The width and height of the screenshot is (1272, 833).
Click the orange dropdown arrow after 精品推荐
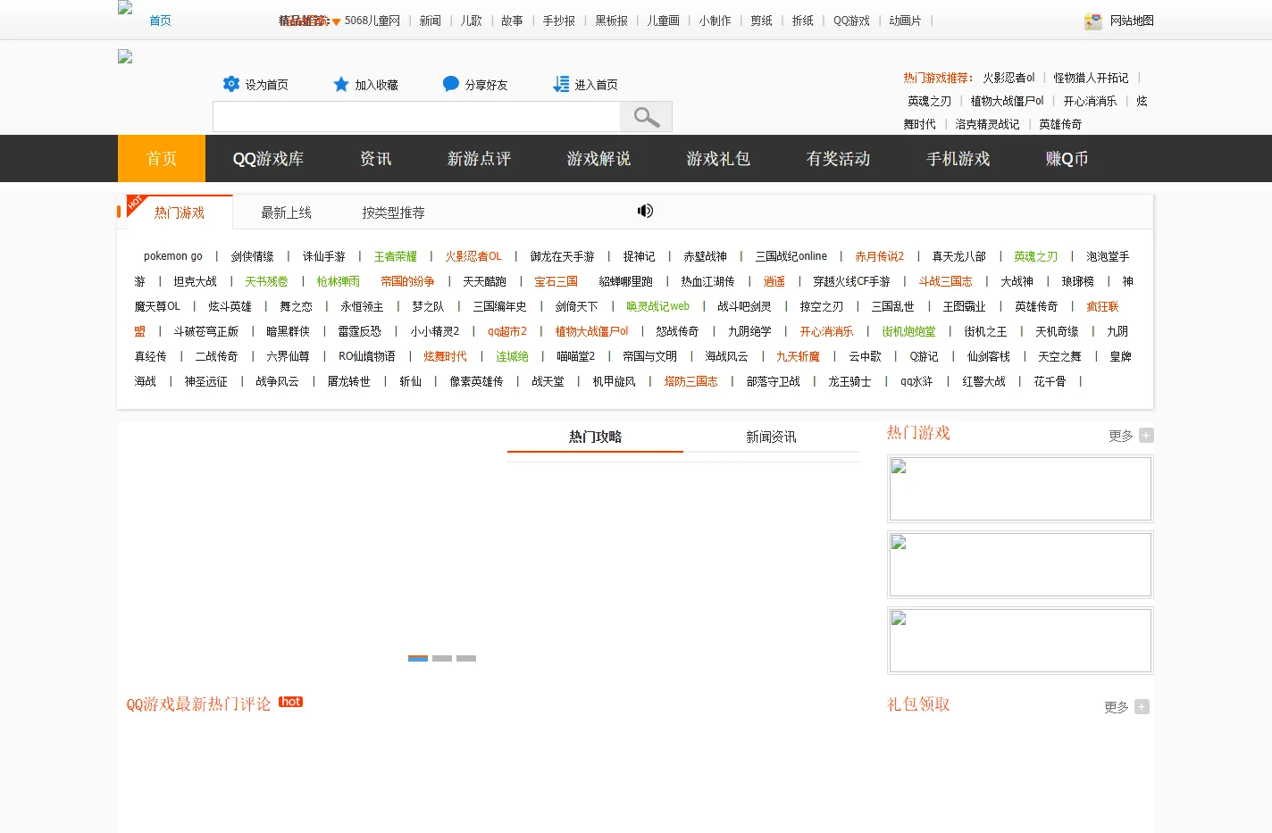336,21
